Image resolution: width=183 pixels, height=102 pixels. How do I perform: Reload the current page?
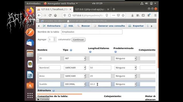click(x=50, y=15)
